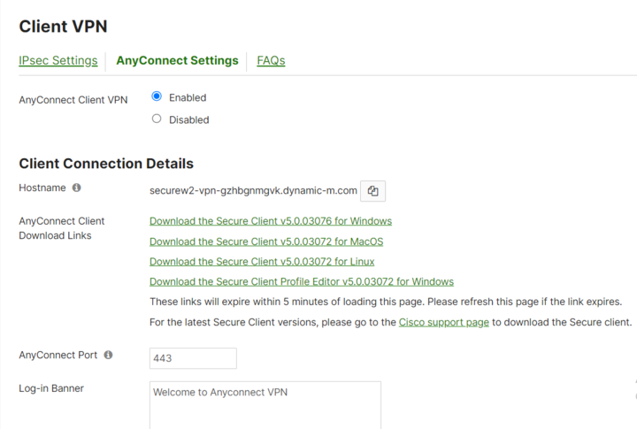Select the Disabled radio button
This screenshot has width=637, height=429.
[157, 119]
